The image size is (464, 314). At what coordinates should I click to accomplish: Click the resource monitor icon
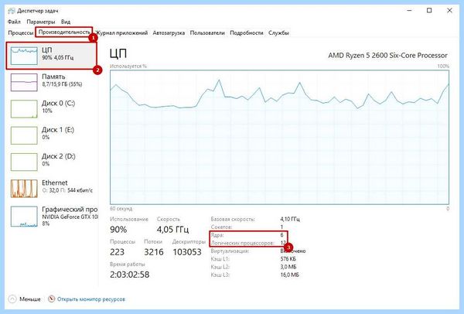(x=52, y=299)
